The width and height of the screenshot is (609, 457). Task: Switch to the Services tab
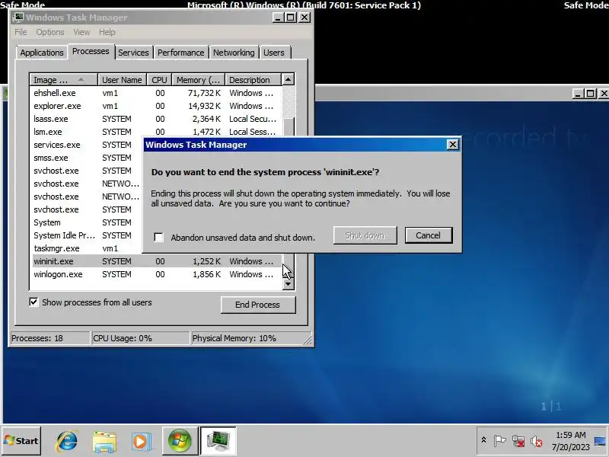click(x=133, y=53)
